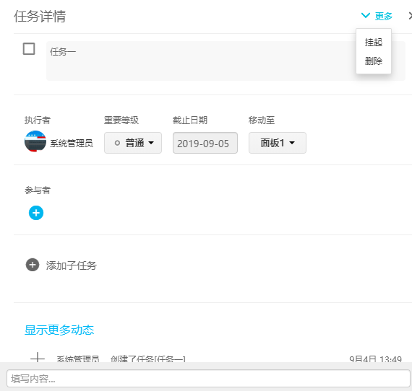Click the 显示更多动态 link
Viewport: 412px width, 391px height.
[59, 330]
